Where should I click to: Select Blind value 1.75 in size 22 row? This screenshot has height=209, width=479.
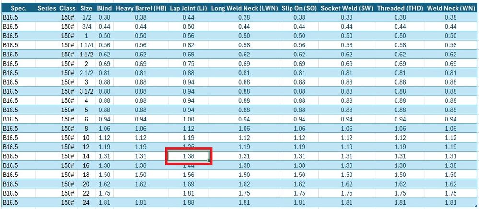[105, 193]
